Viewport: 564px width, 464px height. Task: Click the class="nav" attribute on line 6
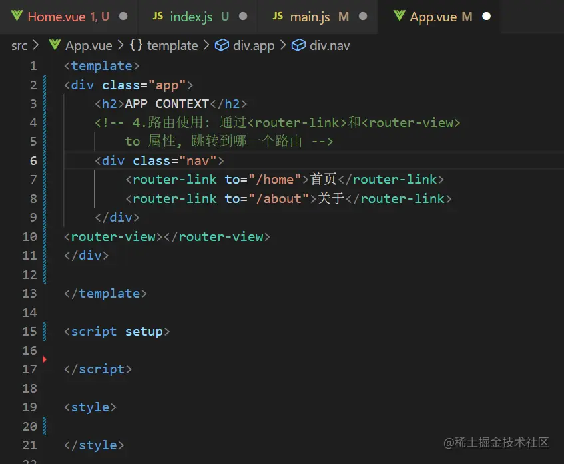click(x=174, y=161)
